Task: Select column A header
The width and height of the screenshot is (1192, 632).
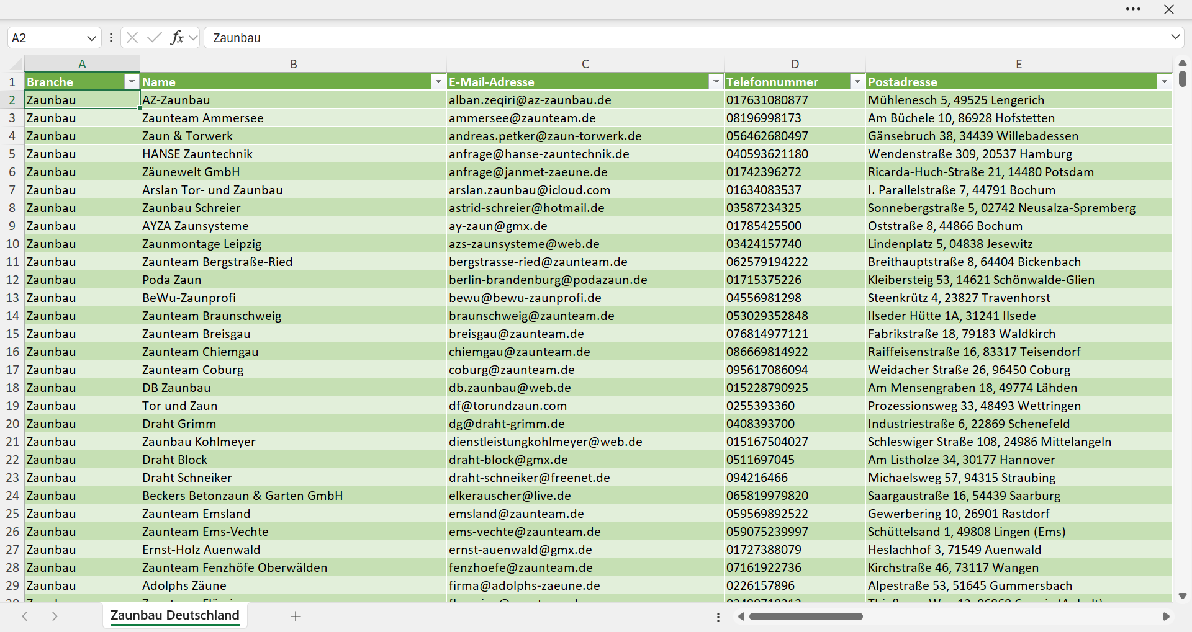Action: click(x=82, y=63)
